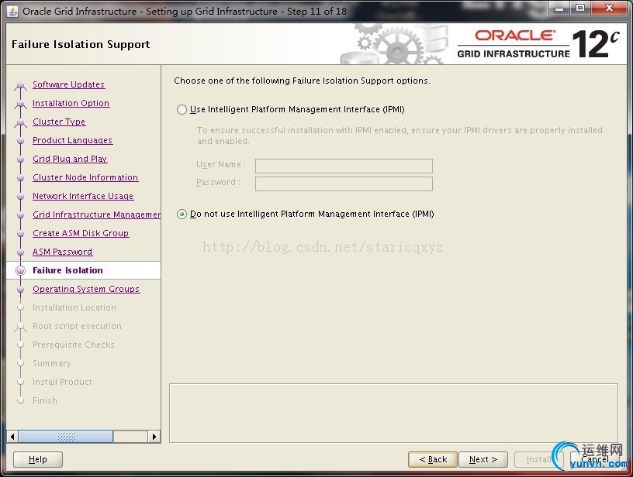Click the Finish step text
This screenshot has width=633, height=477.
45,400
